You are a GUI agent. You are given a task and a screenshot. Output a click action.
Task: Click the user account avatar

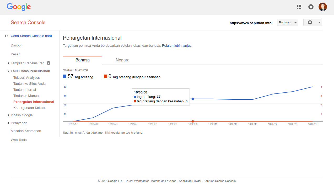tap(323, 7)
